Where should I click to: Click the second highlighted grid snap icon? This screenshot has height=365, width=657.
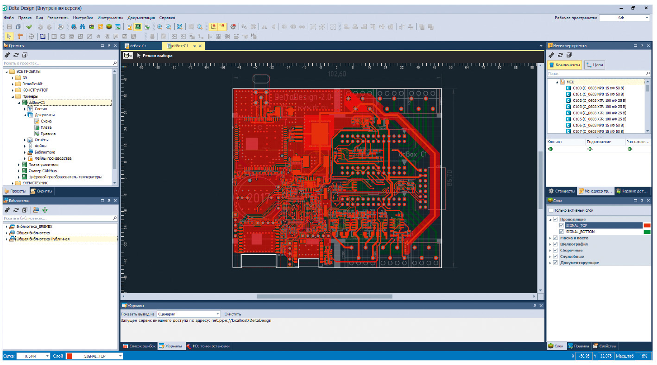click(x=222, y=27)
